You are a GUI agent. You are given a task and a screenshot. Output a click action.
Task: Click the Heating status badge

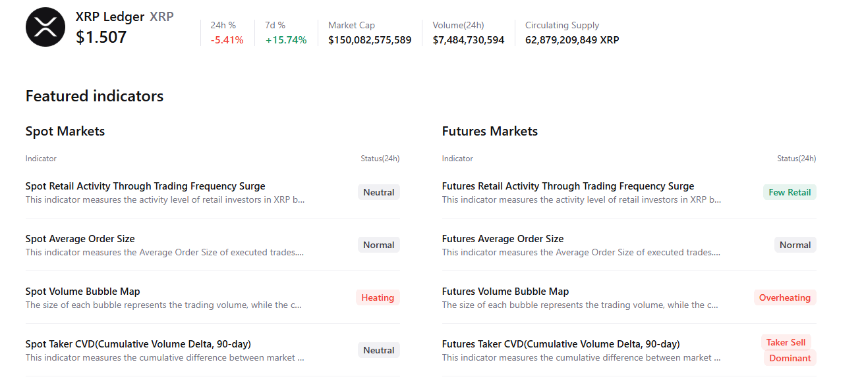(378, 297)
